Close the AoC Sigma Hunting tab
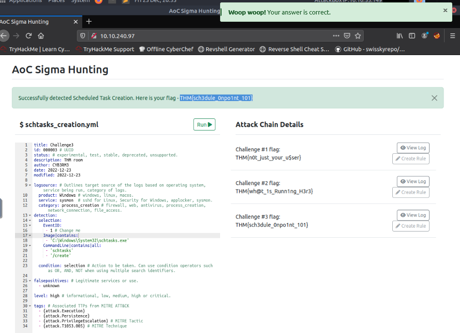This screenshot has width=460, height=333. click(75, 22)
